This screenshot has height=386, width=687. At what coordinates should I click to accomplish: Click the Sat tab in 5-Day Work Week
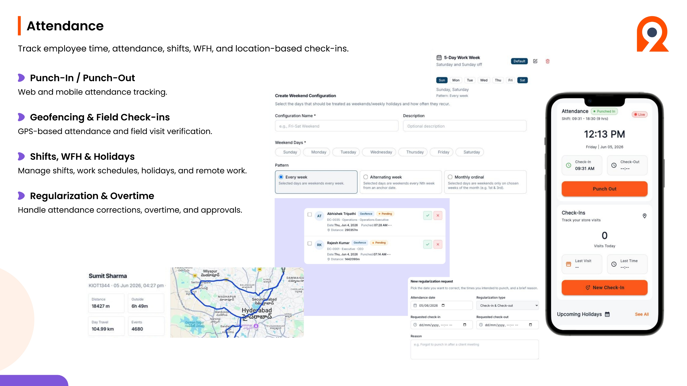(522, 80)
